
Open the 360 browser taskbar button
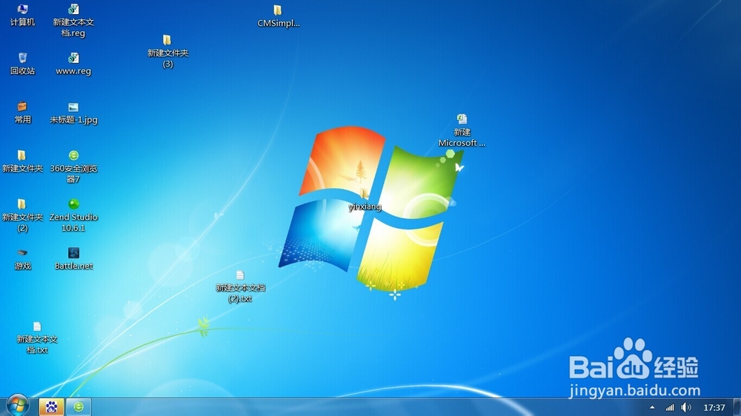[79, 406]
